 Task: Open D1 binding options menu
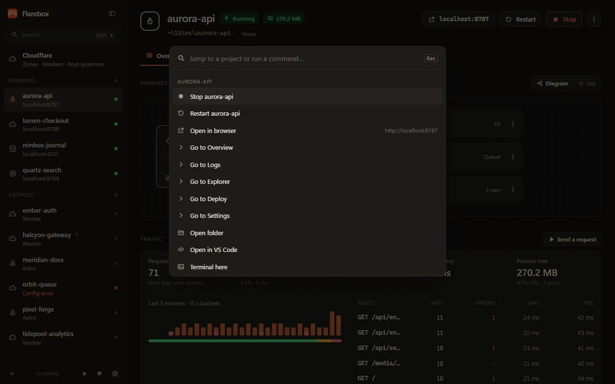coord(513,124)
